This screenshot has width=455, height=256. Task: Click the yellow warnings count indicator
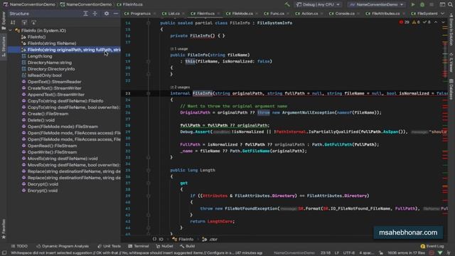tap(416, 22)
